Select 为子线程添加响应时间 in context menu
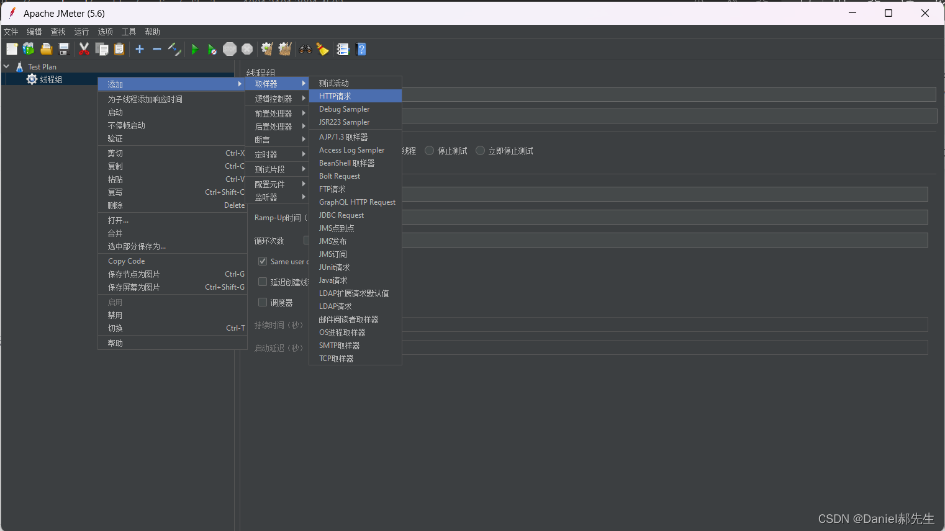The height and width of the screenshot is (531, 945). pyautogui.click(x=172, y=99)
